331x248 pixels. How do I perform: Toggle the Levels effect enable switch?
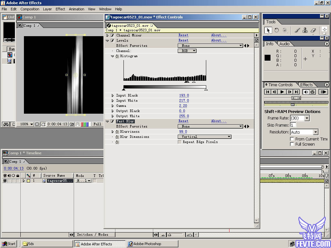tap(112, 40)
